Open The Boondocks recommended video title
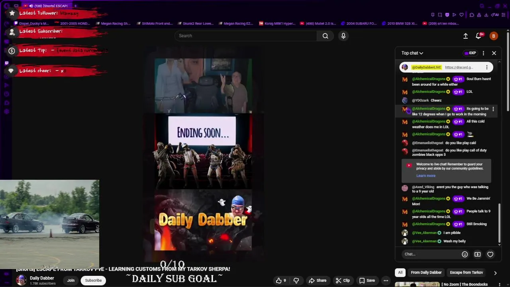 pos(465,284)
